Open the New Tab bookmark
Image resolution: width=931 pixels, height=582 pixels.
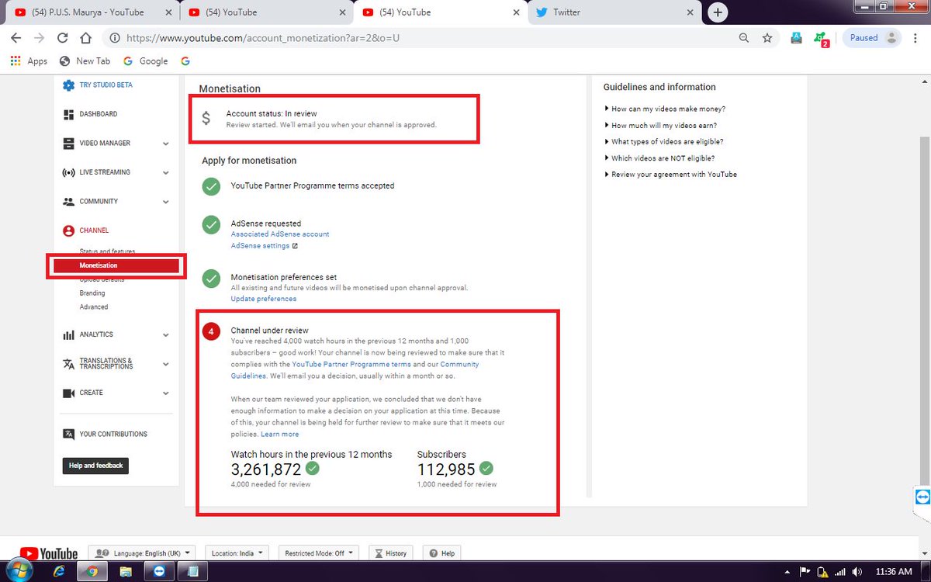(85, 61)
